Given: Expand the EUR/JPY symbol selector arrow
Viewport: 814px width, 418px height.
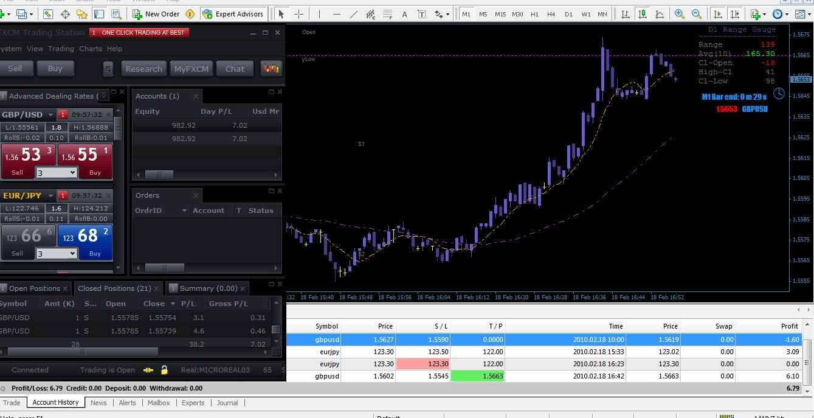Looking at the screenshot, I should point(50,196).
